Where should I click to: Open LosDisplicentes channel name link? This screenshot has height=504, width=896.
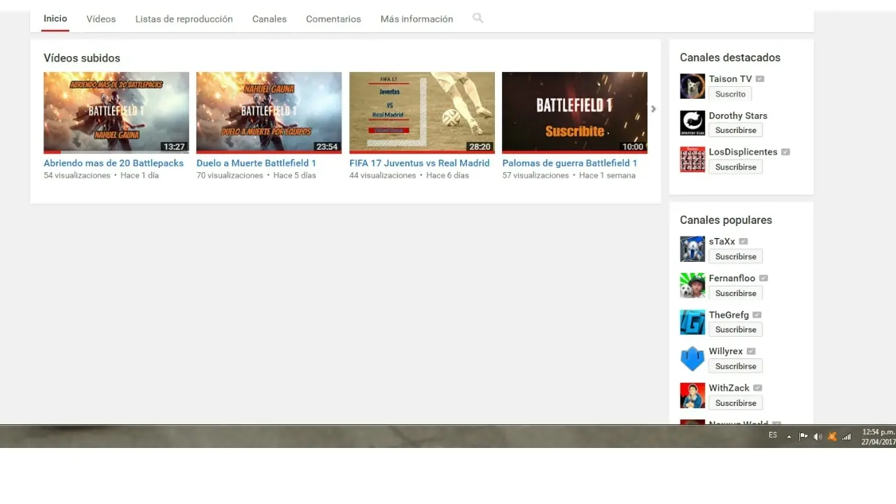tap(743, 152)
